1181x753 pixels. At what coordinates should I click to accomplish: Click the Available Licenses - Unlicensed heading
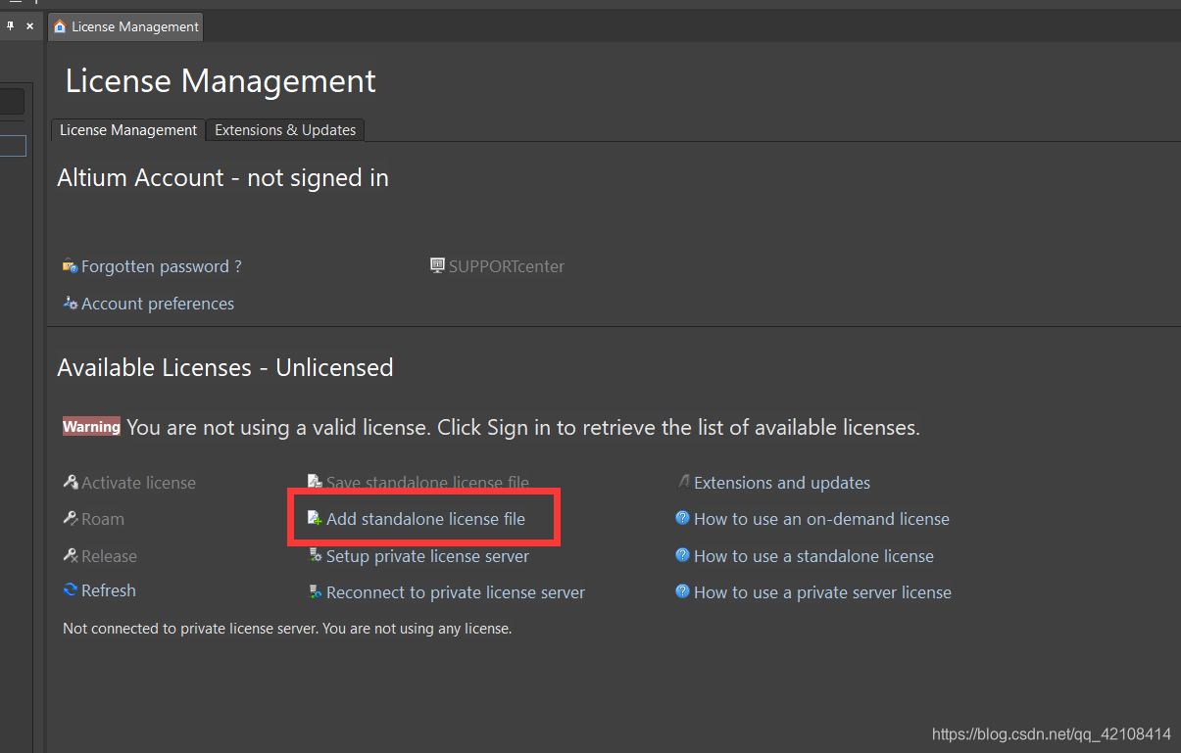point(225,368)
